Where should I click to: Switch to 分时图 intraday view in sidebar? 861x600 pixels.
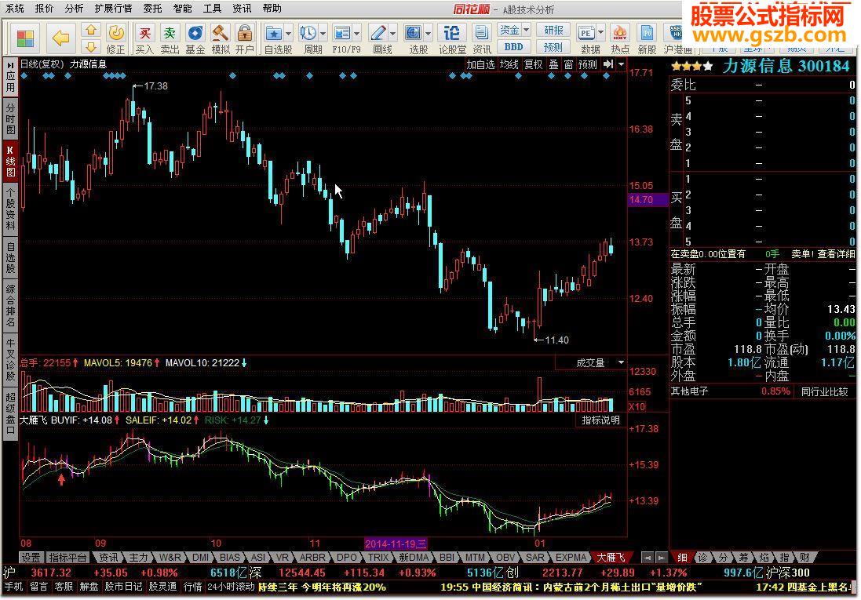click(x=10, y=119)
